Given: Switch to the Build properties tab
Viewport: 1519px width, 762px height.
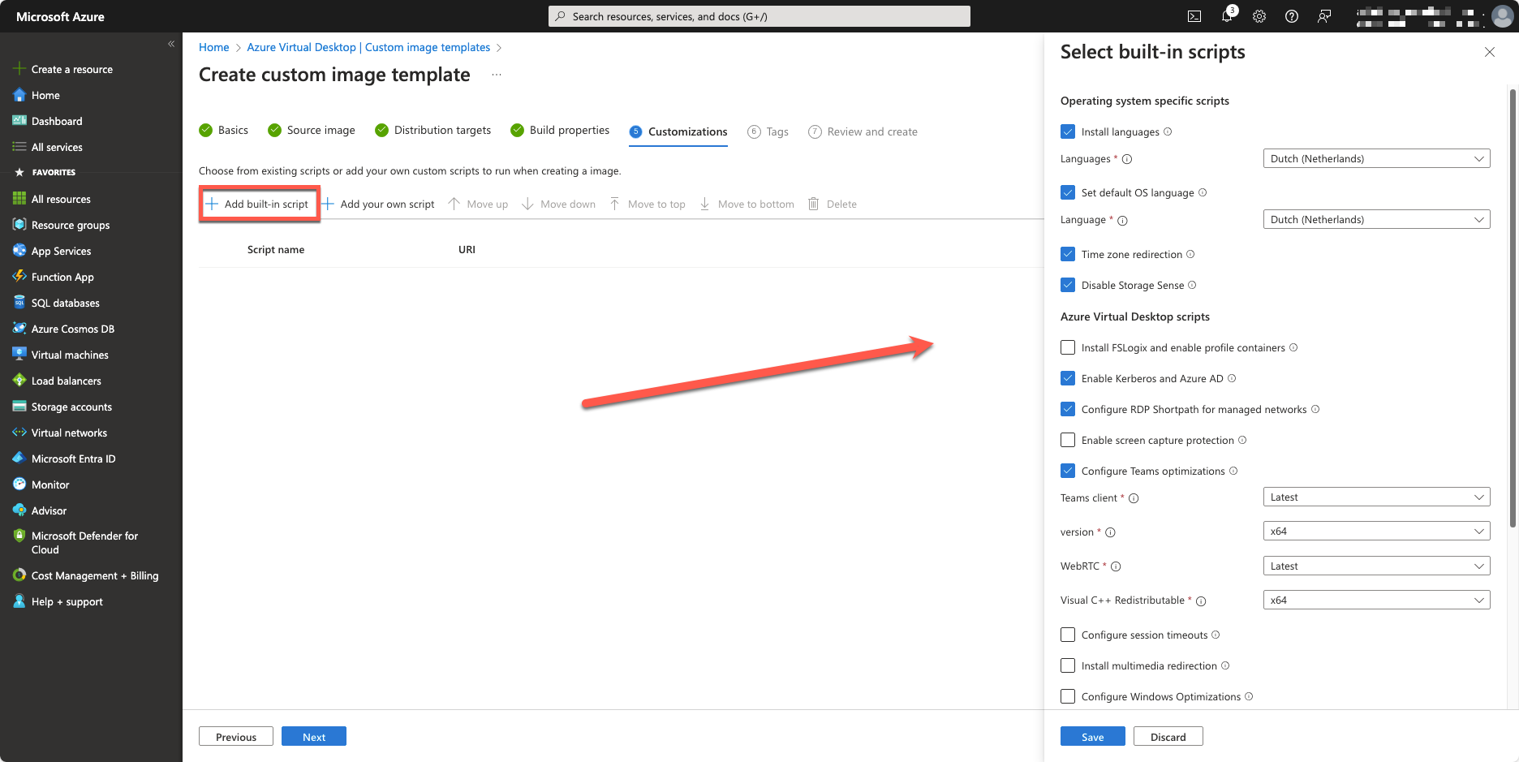Looking at the screenshot, I should click(x=560, y=130).
